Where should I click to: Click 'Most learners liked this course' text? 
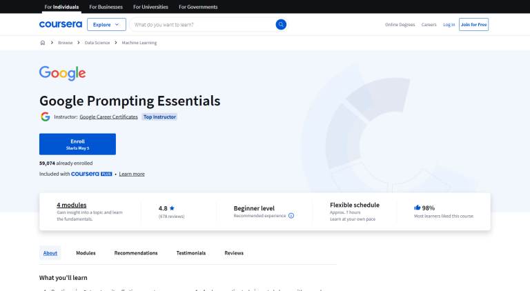pyautogui.click(x=444, y=216)
